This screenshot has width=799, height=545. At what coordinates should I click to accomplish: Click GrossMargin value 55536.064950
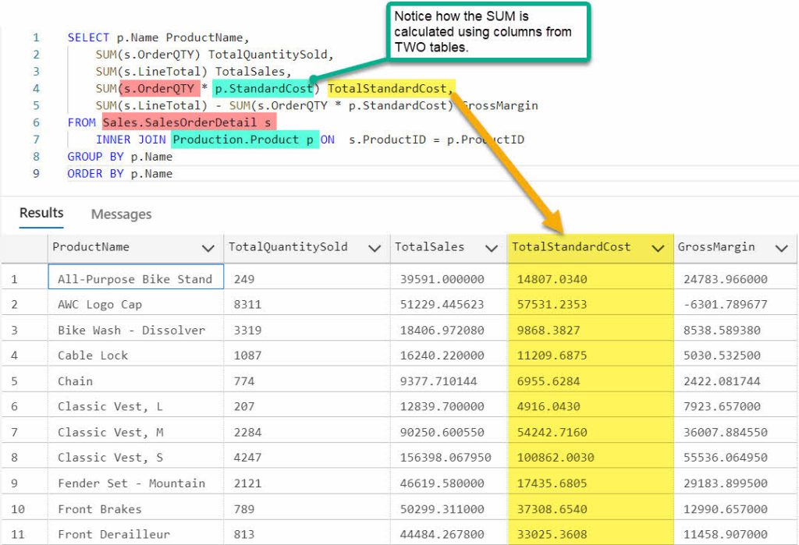[725, 458]
